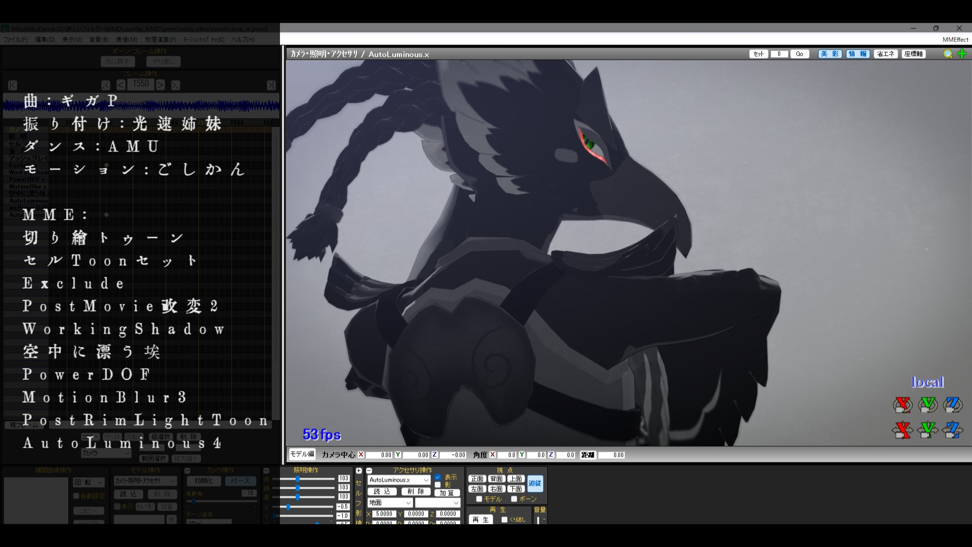Enable モデル checkbox under viewpoint panel
This screenshot has height=547, width=972.
(x=479, y=499)
